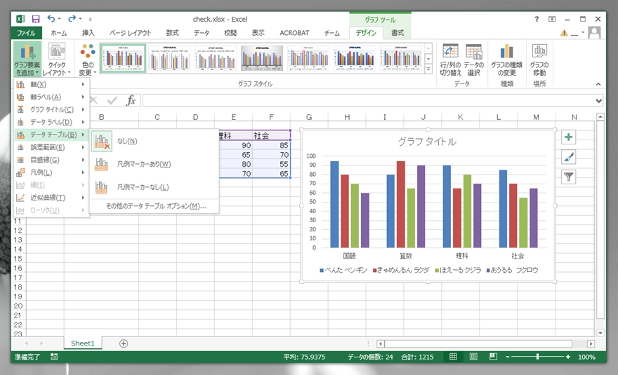
Task: Click the formula bar input field
Action: point(369,100)
